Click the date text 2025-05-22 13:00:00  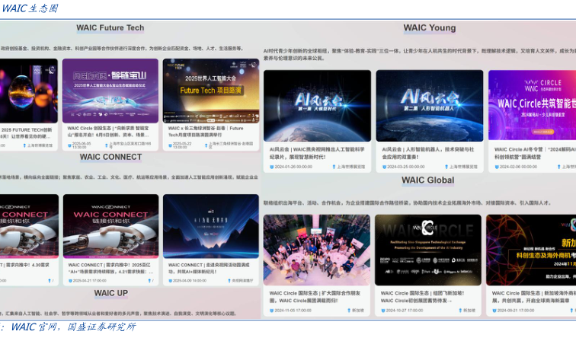tap(182, 145)
